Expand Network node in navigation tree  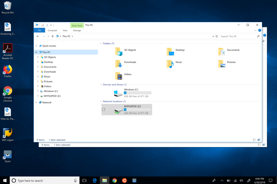(36, 102)
